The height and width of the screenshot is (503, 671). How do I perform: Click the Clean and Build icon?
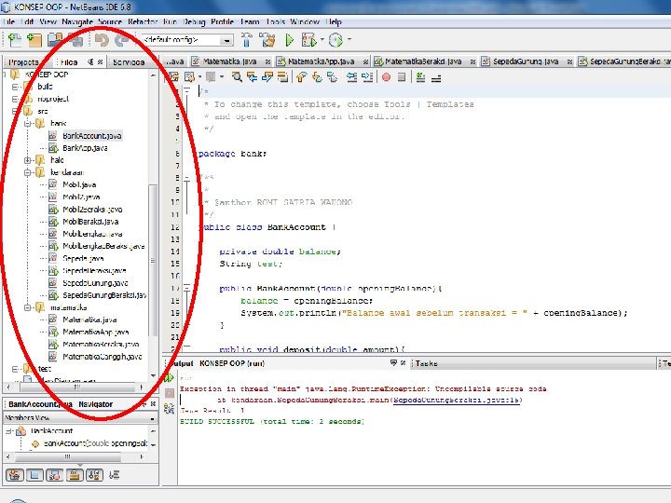267,40
